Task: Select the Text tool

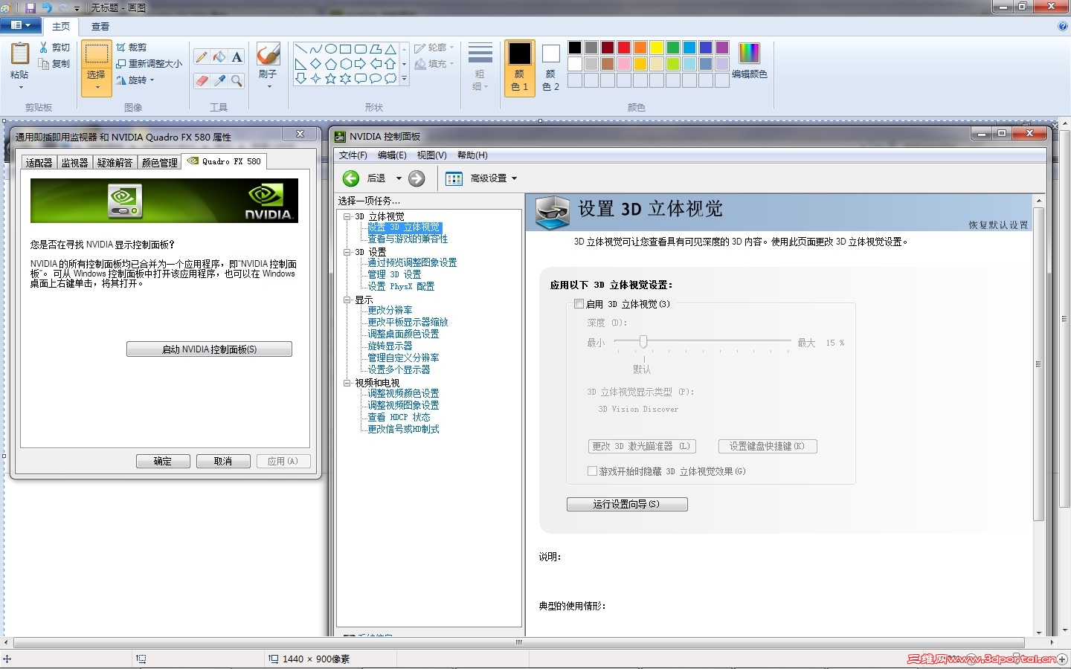Action: point(237,57)
